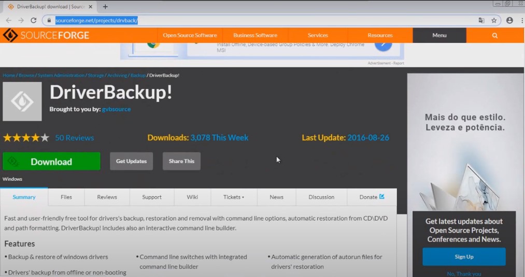525x277 pixels.
Task: Click the DriverBackup! project logo thumbnail
Action: coord(22,101)
